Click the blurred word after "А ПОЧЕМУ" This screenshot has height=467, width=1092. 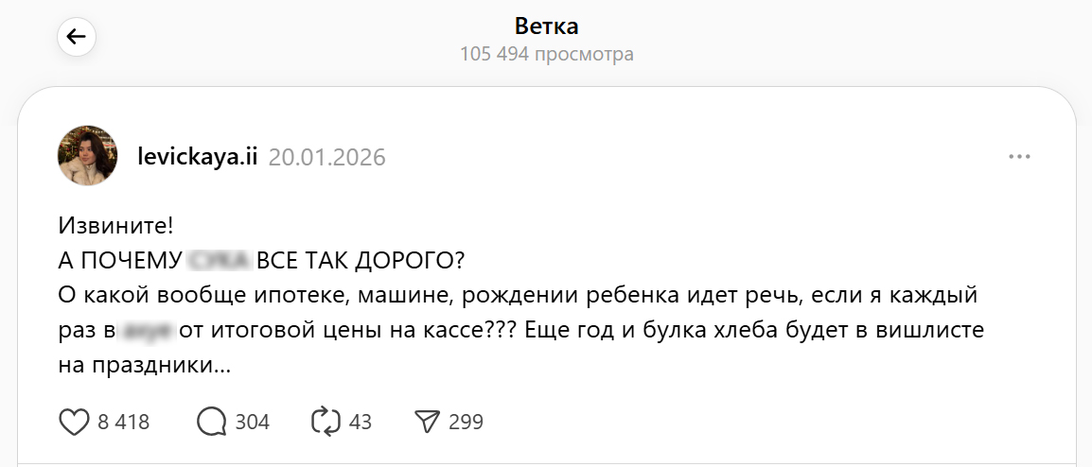pos(219,260)
